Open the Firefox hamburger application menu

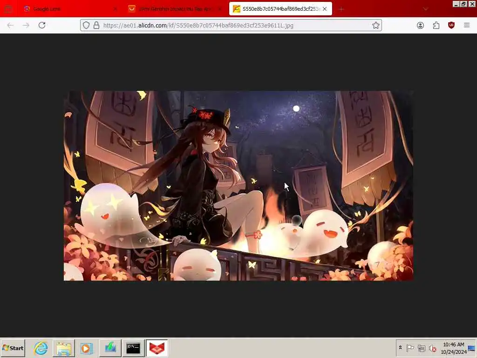click(467, 25)
